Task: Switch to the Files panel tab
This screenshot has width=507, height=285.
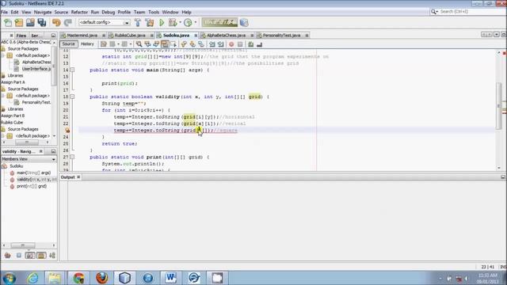Action: coord(21,36)
